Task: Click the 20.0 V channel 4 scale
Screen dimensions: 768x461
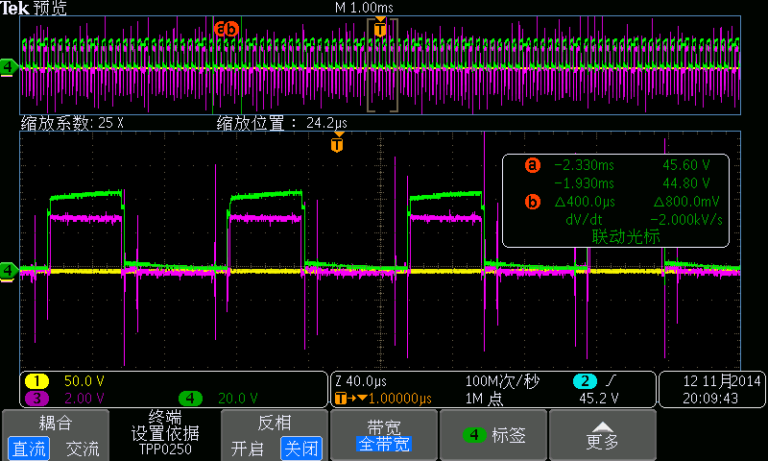Action: tap(237, 398)
